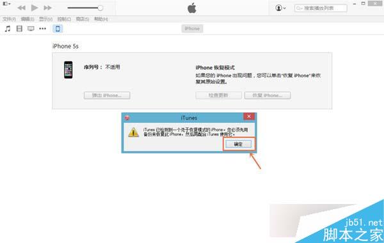Click the play button
Screen dimensions: 384x243
point(35,8)
